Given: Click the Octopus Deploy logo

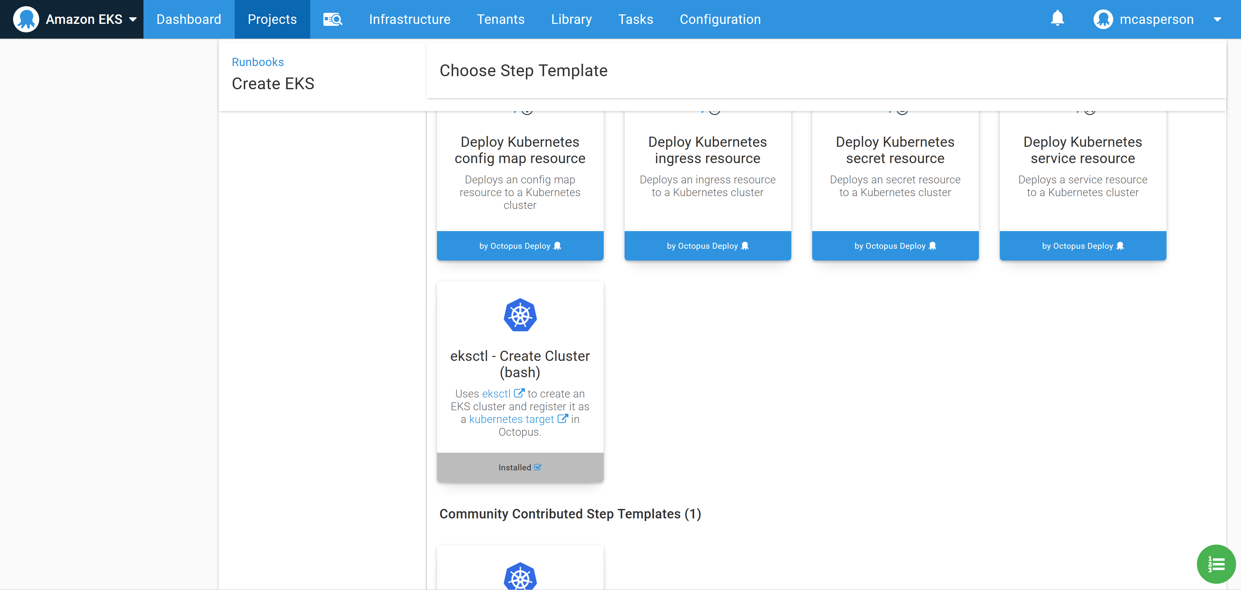Looking at the screenshot, I should pos(26,19).
